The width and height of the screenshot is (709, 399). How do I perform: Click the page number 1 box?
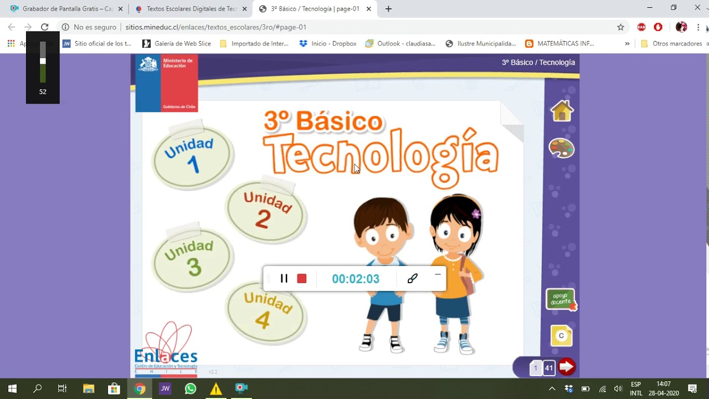[536, 368]
